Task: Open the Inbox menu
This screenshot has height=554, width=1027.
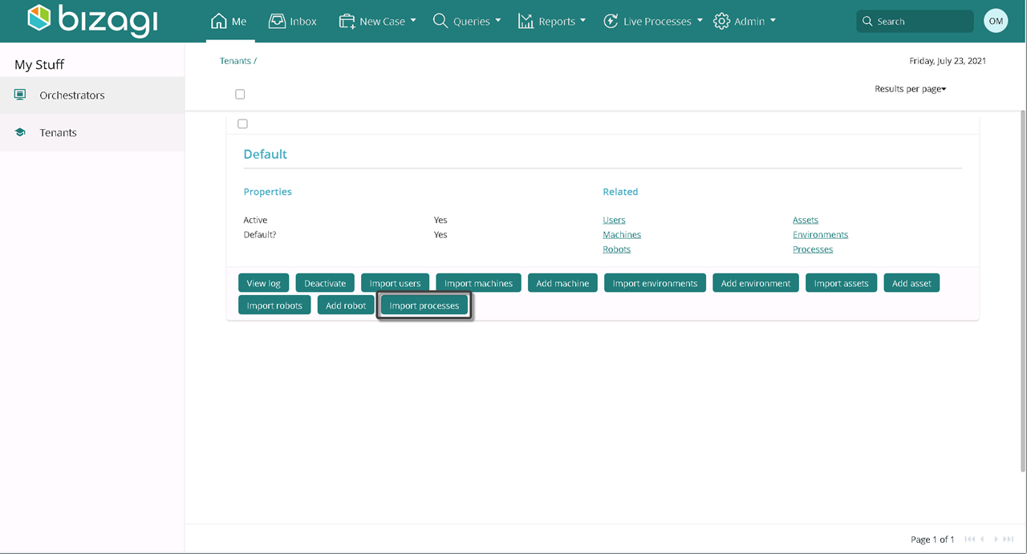Action: coord(293,22)
